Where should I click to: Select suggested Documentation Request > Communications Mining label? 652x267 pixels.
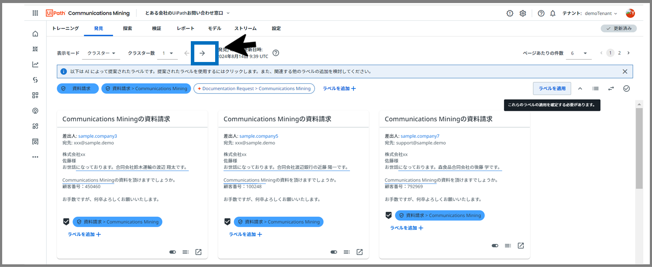[x=254, y=88]
